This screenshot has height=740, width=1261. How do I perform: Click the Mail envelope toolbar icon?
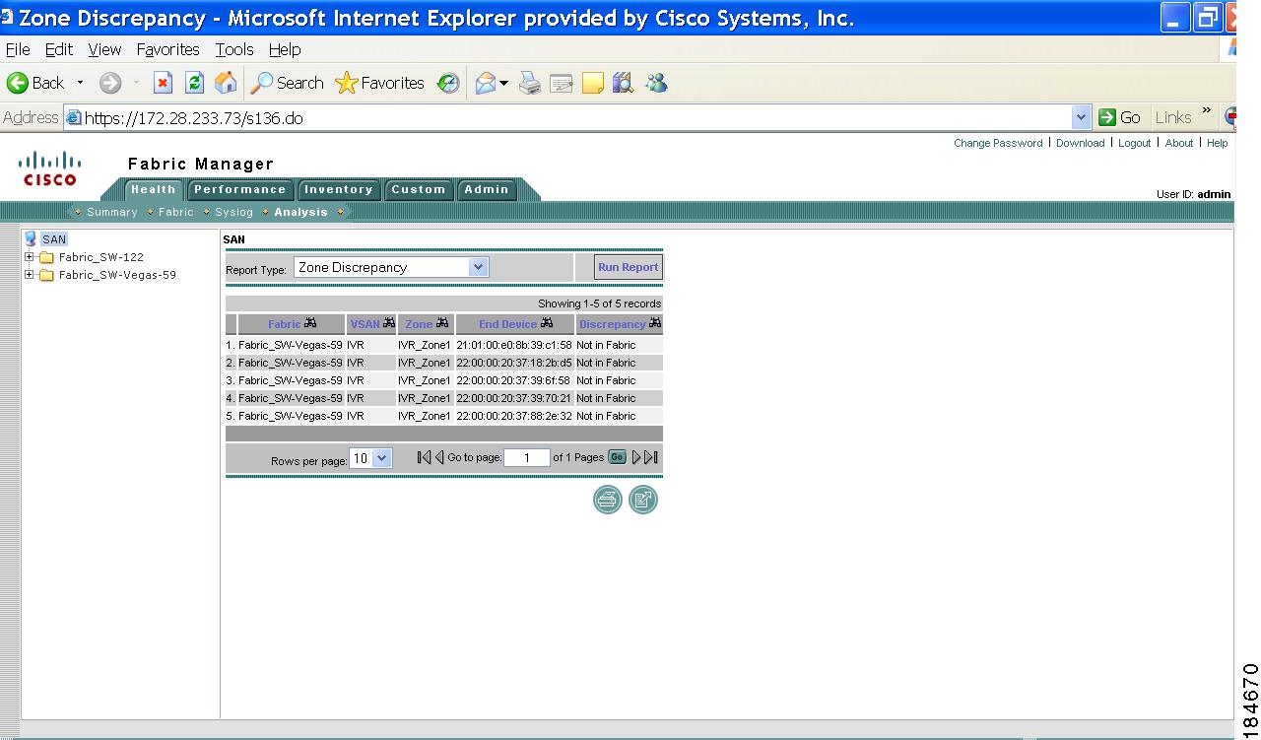[x=485, y=84]
